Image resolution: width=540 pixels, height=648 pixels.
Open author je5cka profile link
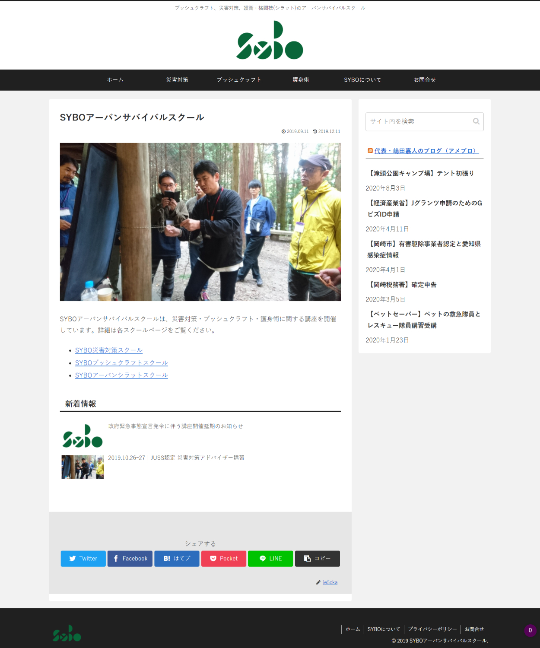[330, 582]
